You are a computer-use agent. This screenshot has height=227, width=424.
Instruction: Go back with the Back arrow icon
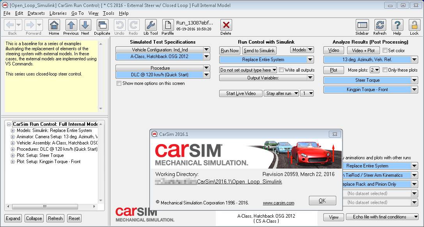(x=10, y=25)
